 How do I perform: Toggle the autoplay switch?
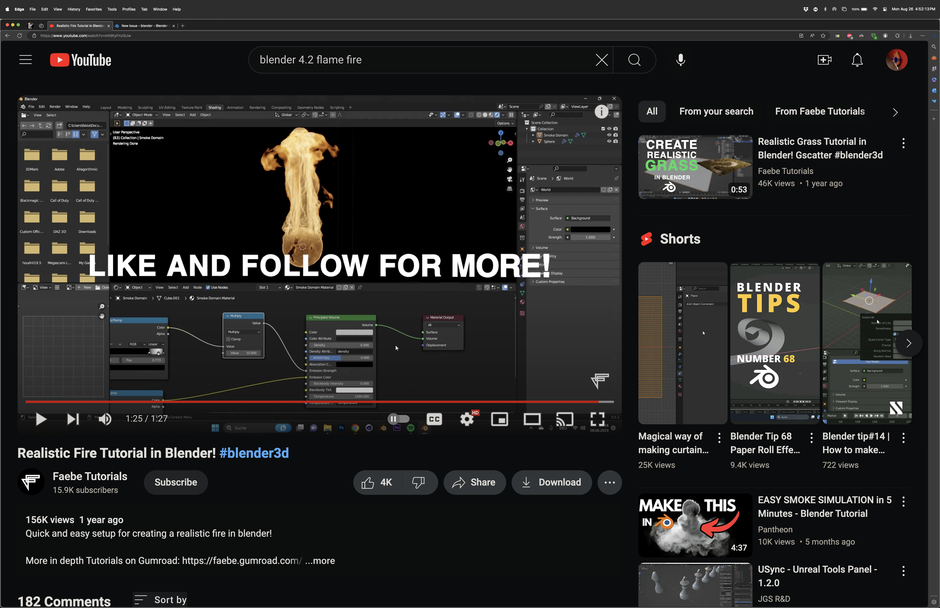(398, 419)
